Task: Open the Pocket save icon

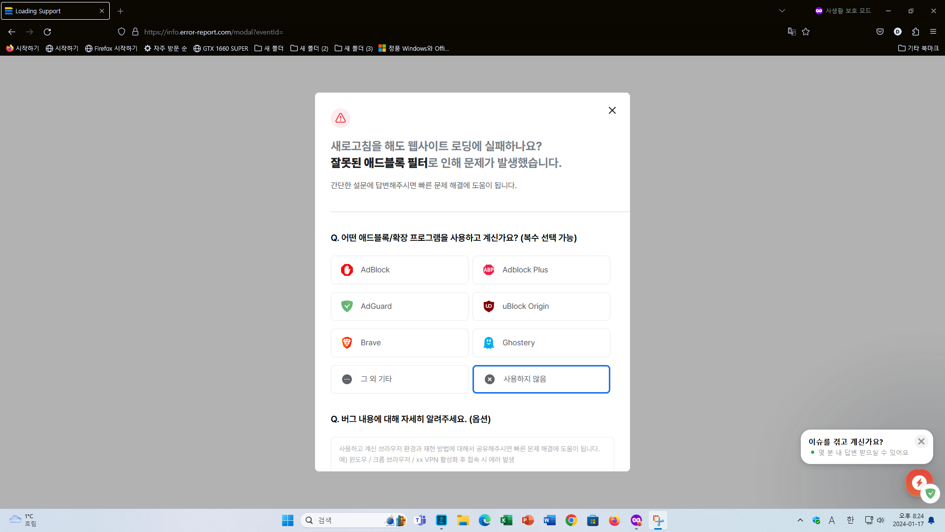Action: [x=880, y=32]
